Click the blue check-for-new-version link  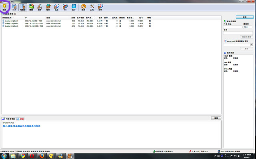[21, 126]
